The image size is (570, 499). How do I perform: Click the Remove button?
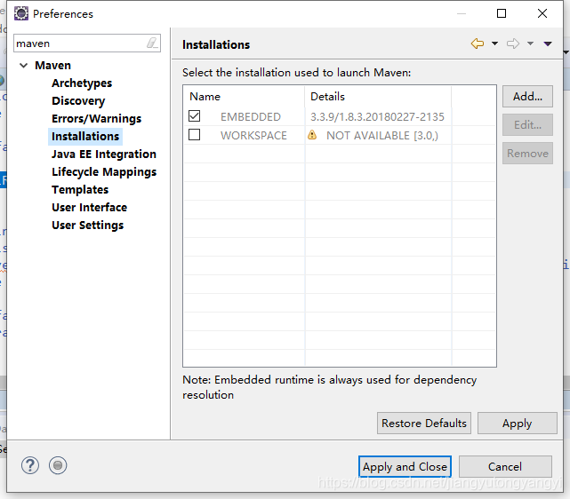(527, 153)
